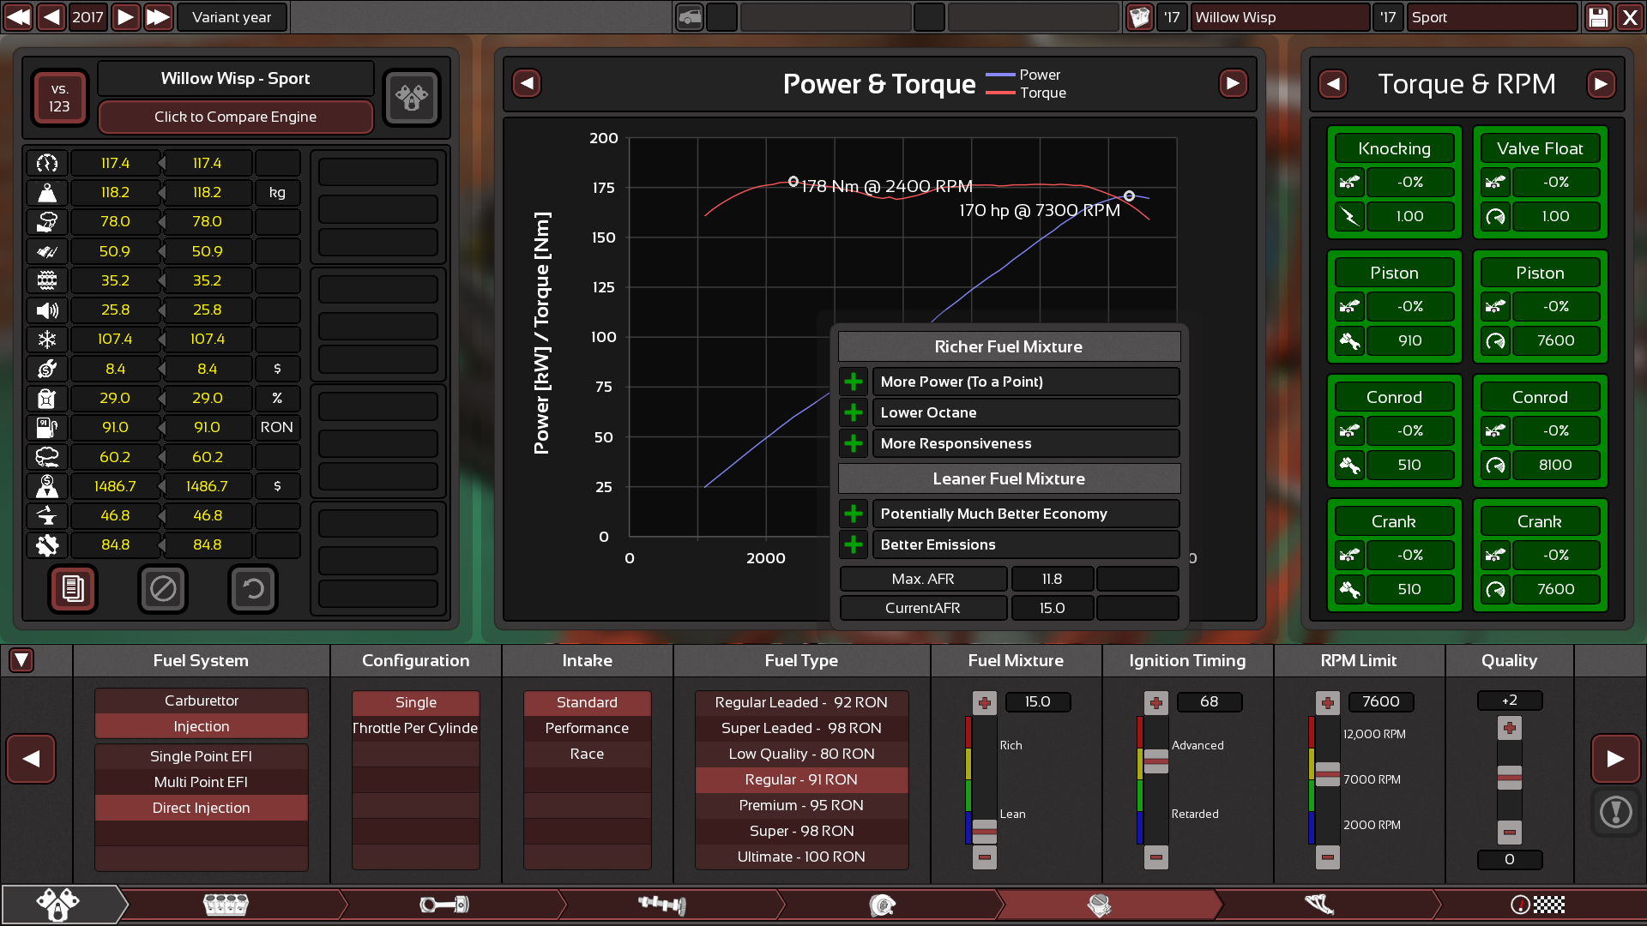
Task: Go to next graph after Power & Torque
Action: pyautogui.click(x=1233, y=83)
